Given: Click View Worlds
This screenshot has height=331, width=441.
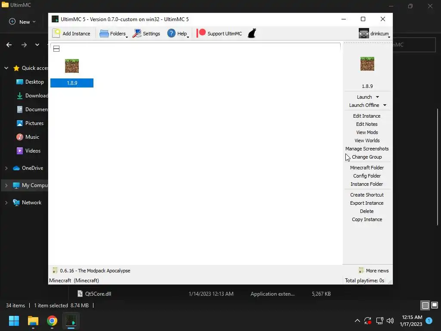Looking at the screenshot, I should [x=367, y=141].
